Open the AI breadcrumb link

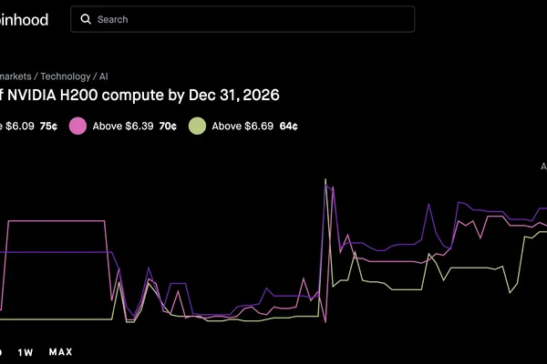tap(104, 76)
